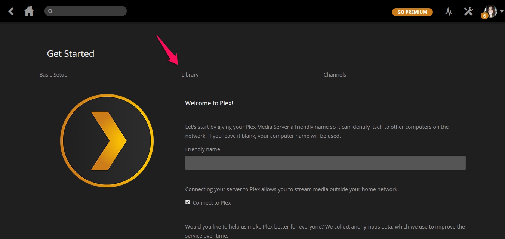505x239 pixels.
Task: Click the magnifier icon in the search bar
Action: coord(50,11)
